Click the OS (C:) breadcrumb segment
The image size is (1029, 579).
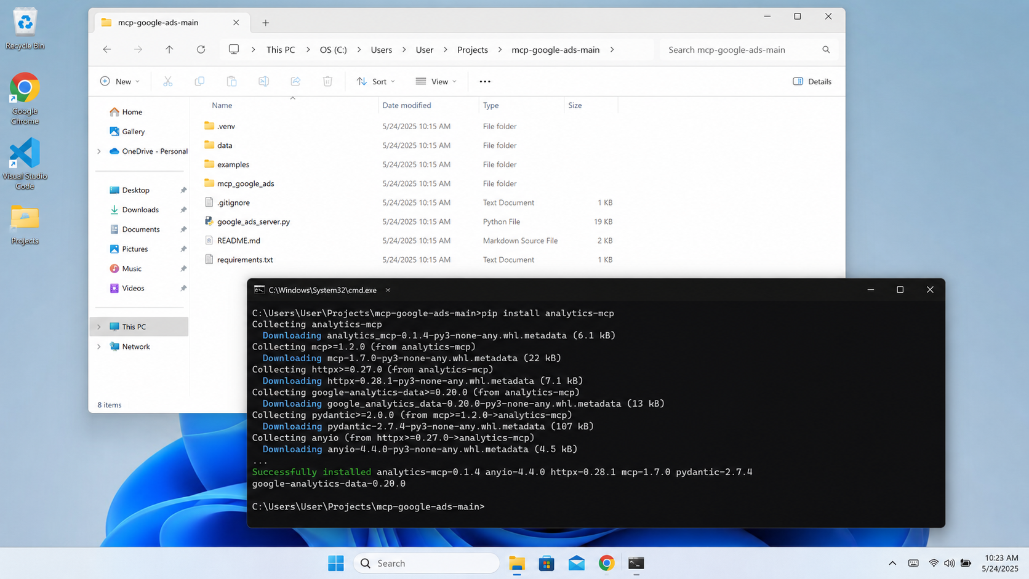(333, 50)
